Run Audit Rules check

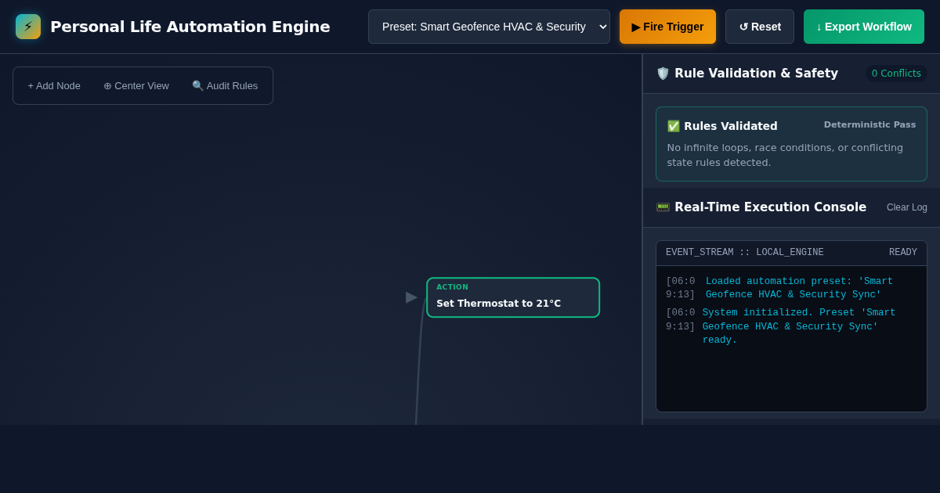[225, 85]
